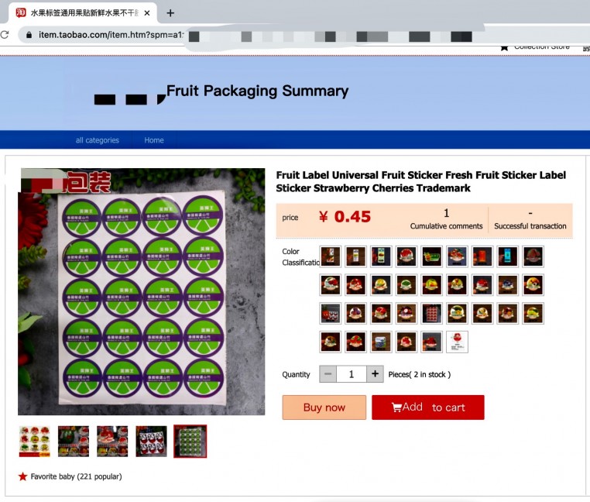The width and height of the screenshot is (590, 502).
Task: Go to the Home menu item
Action: (154, 140)
